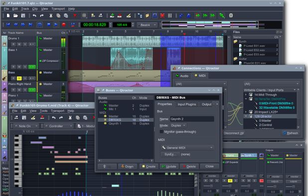Cut the selection with the scissors icon
The width and height of the screenshot is (308, 196).
click(51, 15)
